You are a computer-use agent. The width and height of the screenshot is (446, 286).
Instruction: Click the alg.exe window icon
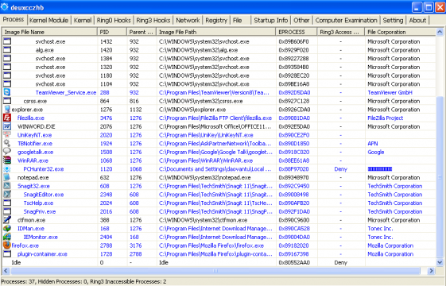7,50
